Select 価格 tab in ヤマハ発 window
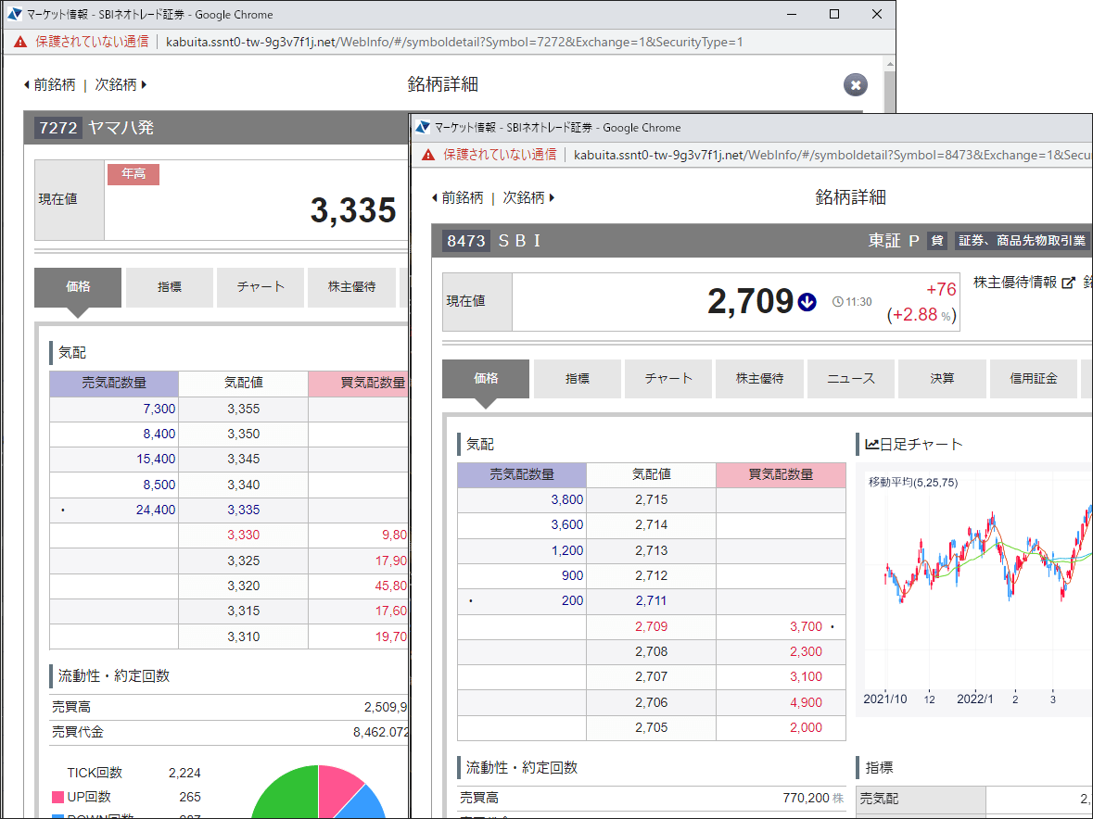The height and width of the screenshot is (819, 1093). click(x=78, y=287)
